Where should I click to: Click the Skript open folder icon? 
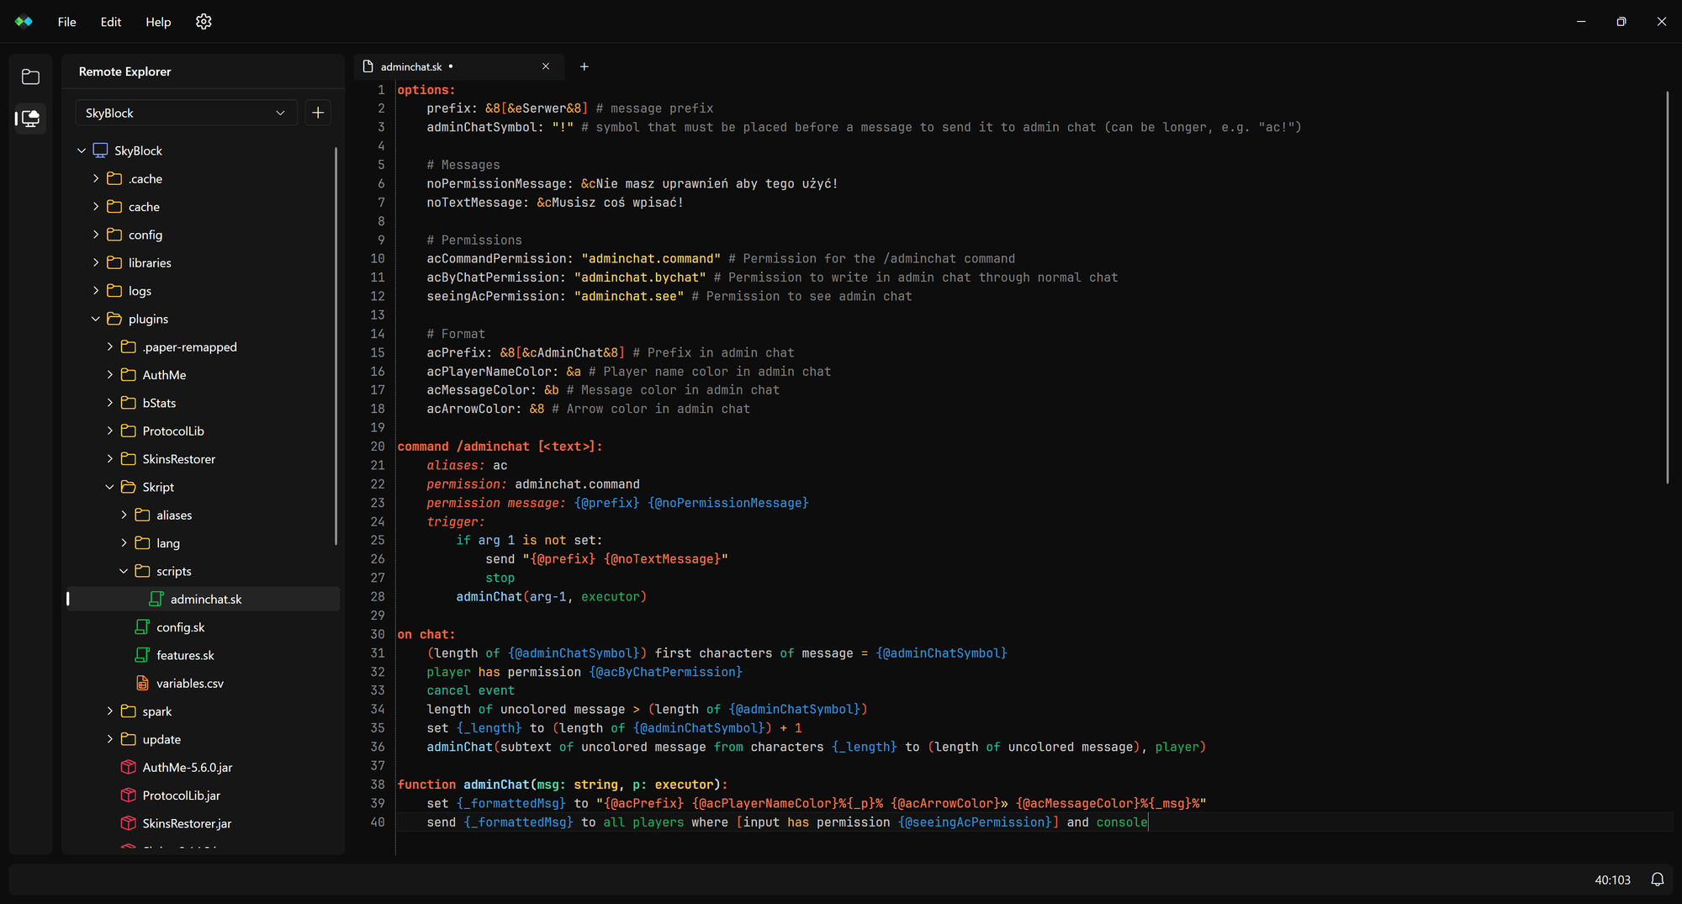pos(128,487)
